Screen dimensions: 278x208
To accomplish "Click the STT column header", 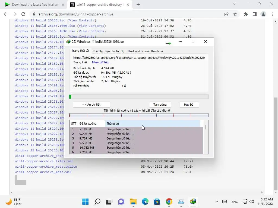I will click(x=74, y=123).
